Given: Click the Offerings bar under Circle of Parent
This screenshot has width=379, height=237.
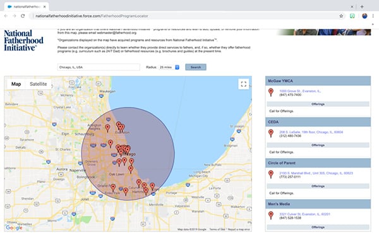Looking at the screenshot, I should coord(318,186).
